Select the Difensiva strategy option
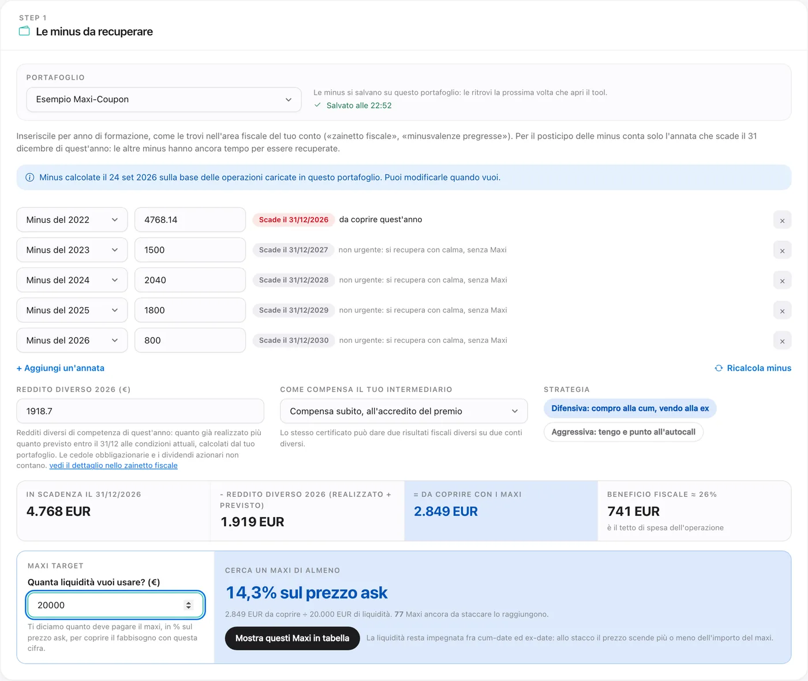Screen dimensions: 808x681 [x=630, y=409]
